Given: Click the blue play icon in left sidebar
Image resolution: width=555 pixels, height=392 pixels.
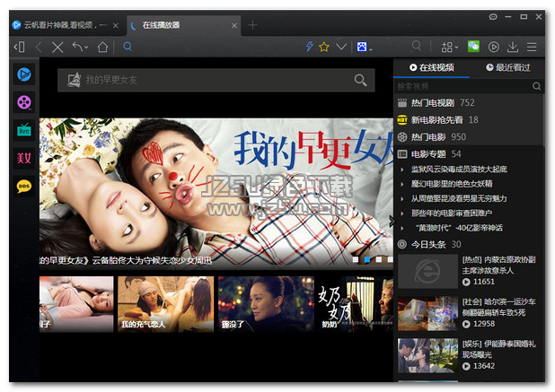Looking at the screenshot, I should (x=24, y=74).
